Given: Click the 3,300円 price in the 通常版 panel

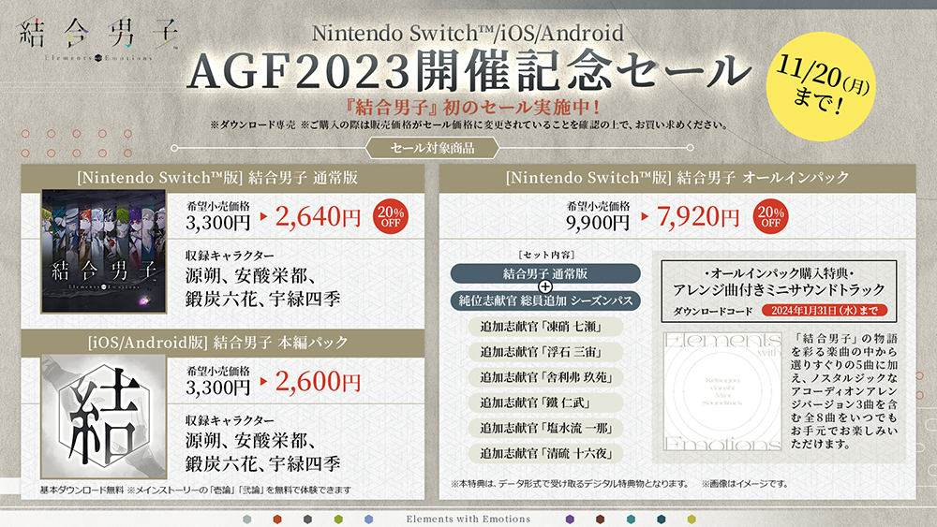Looking at the screenshot, I should click(217, 223).
